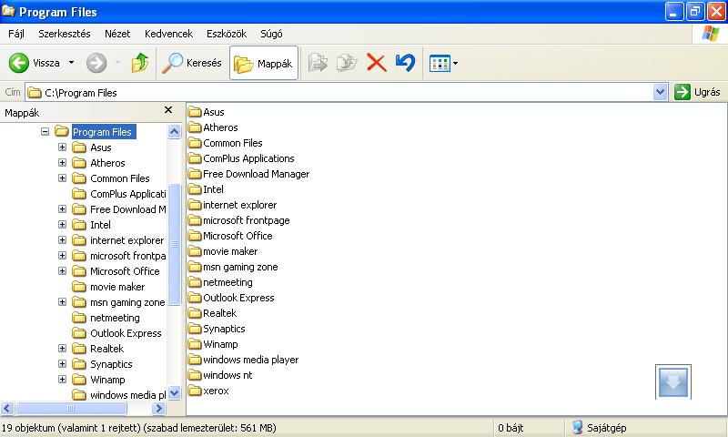This screenshot has height=437, width=728.
Task: Expand Common Files tree node
Action: [62, 178]
